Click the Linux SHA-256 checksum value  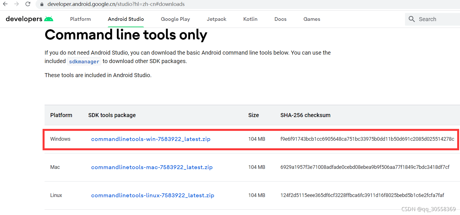(x=362, y=195)
